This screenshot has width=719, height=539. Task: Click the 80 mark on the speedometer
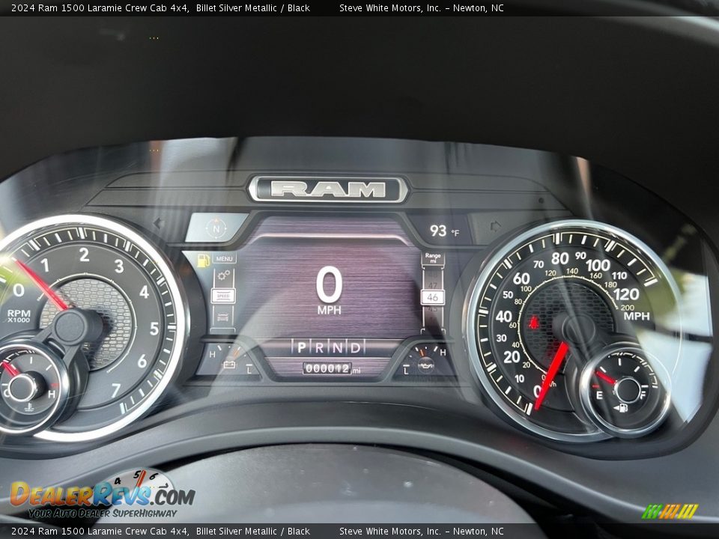pos(560,258)
